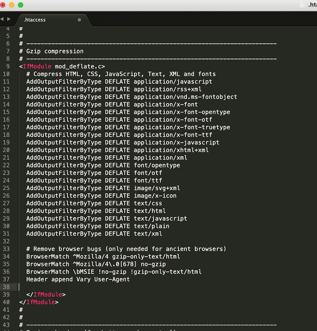Zoom window with the green button

[21, 5]
